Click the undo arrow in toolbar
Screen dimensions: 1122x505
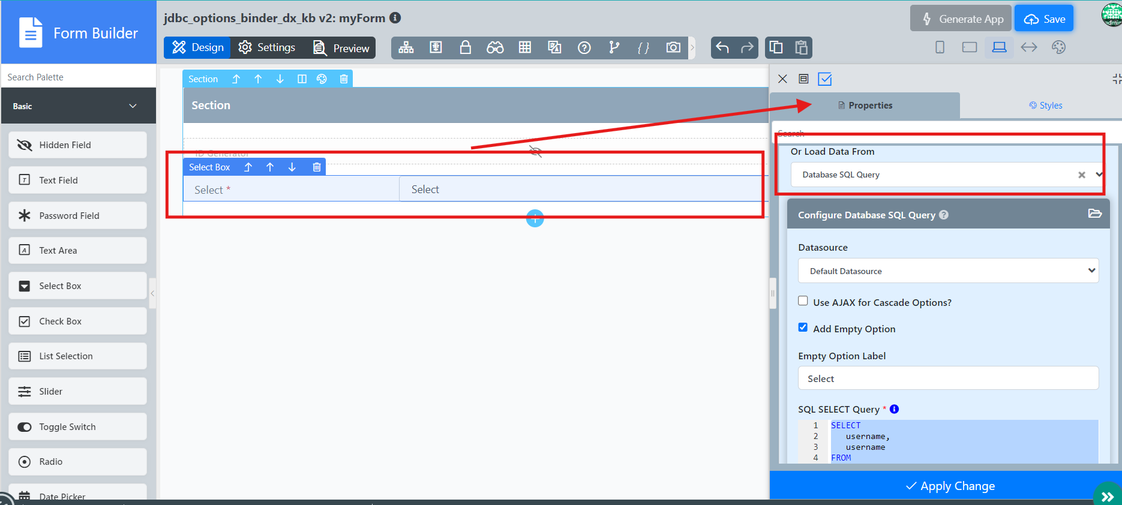click(x=722, y=47)
